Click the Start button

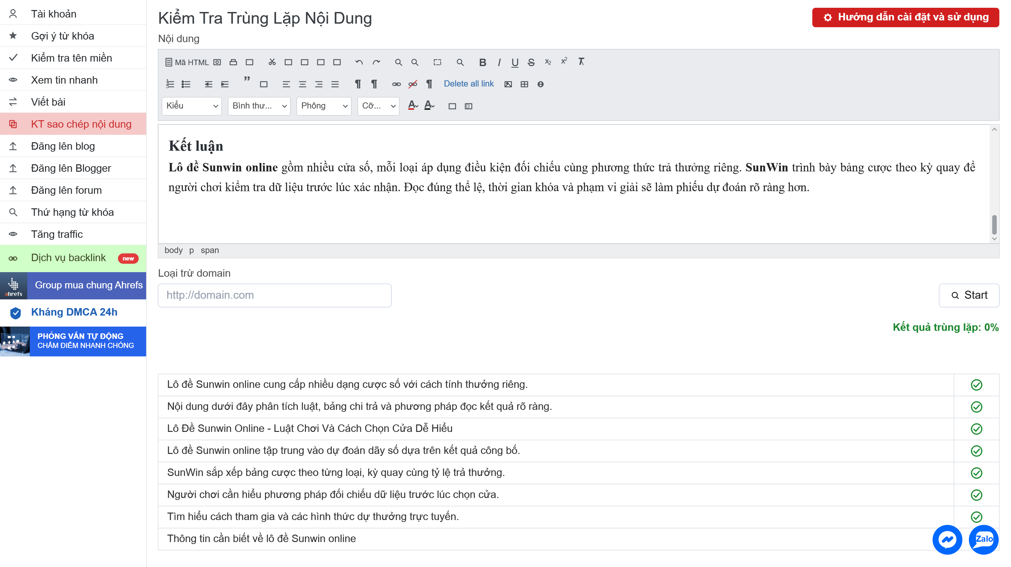969,295
